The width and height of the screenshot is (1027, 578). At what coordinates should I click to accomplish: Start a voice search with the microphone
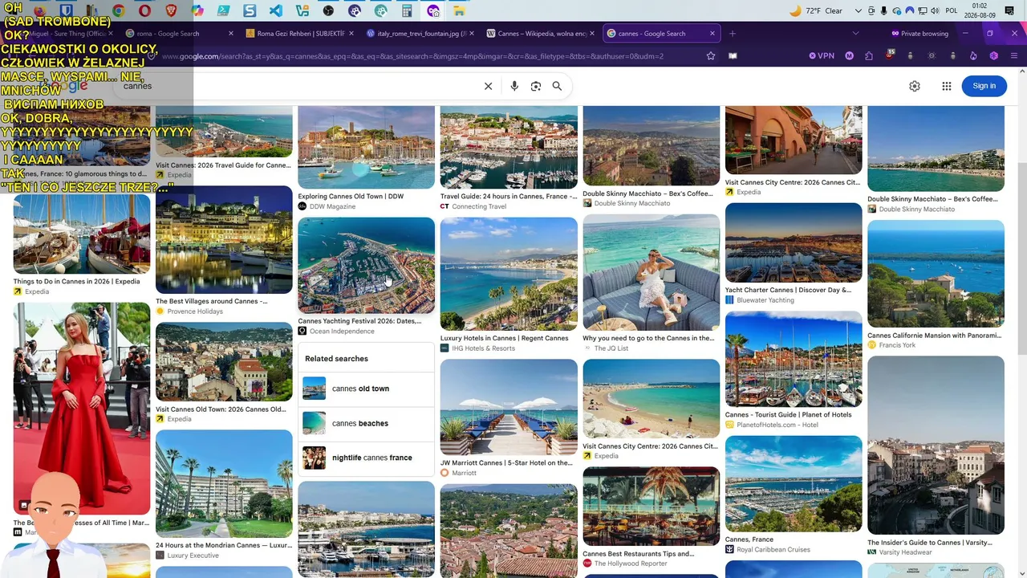click(x=514, y=86)
